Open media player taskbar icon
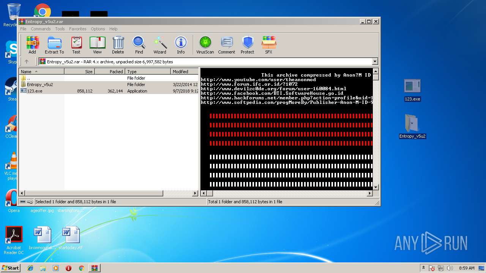This screenshot has height=273, width=486. click(56, 268)
